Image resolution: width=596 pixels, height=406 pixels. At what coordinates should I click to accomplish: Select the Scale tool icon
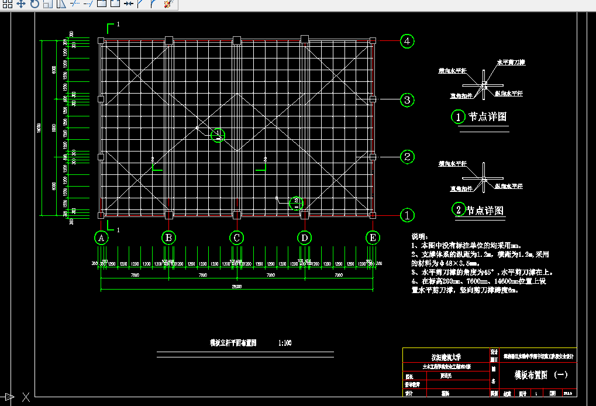coord(48,4)
